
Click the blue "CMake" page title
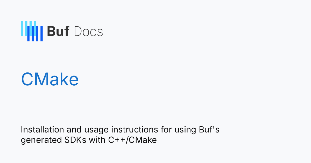click(x=50, y=79)
